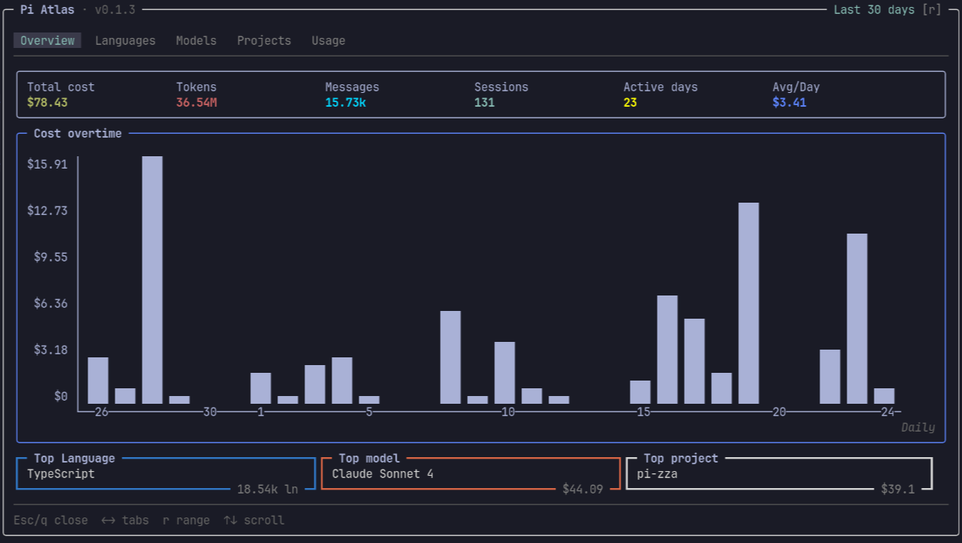This screenshot has width=962, height=543.
Task: Click the pi-zza project entry
Action: [657, 473]
